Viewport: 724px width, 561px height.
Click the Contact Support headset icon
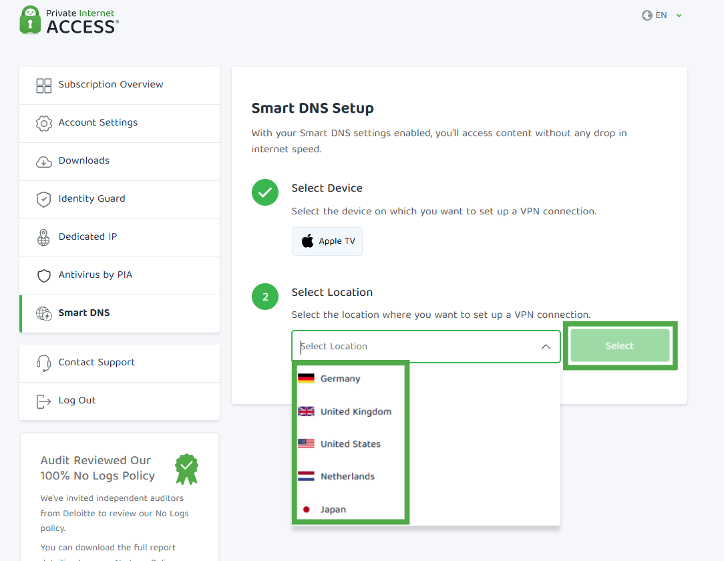(43, 363)
